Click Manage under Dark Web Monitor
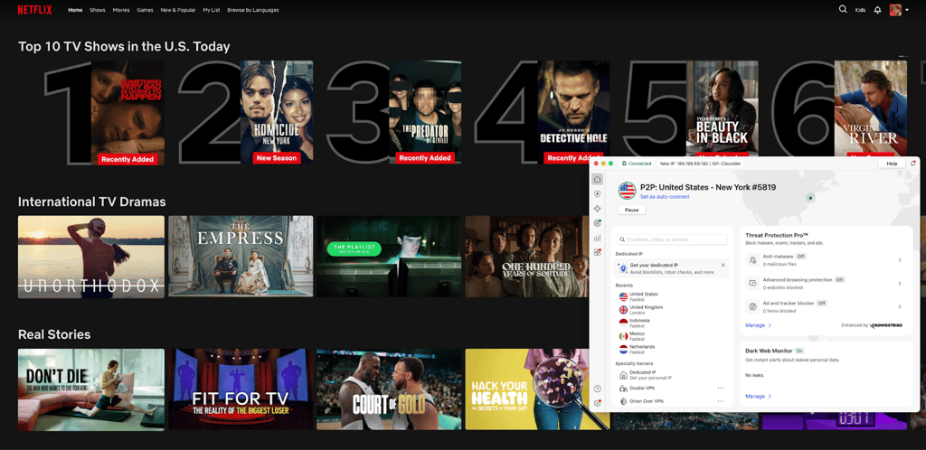Viewport: 926px width, 450px height. click(759, 397)
